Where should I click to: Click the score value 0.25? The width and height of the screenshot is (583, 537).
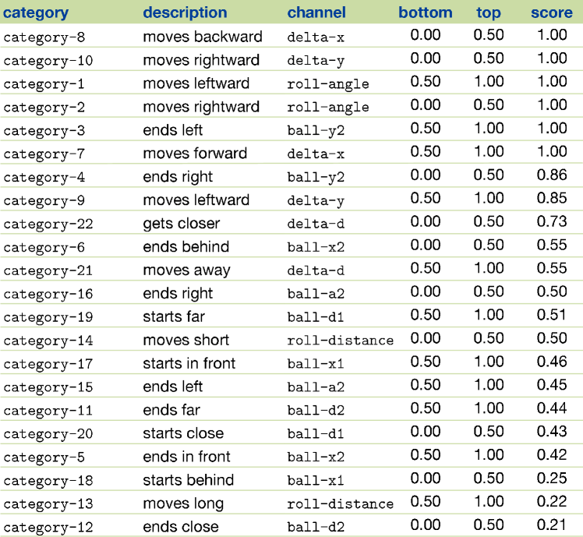point(552,479)
